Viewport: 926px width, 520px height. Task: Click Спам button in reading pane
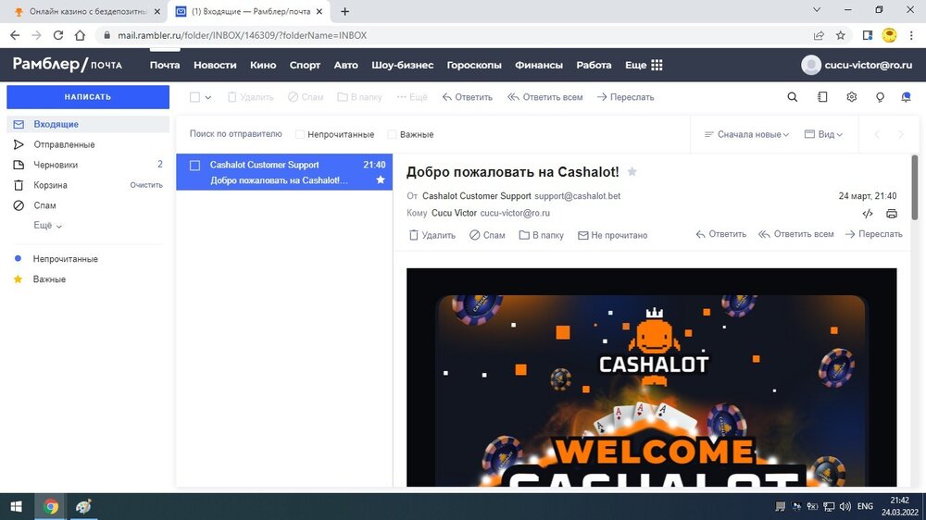click(x=487, y=236)
